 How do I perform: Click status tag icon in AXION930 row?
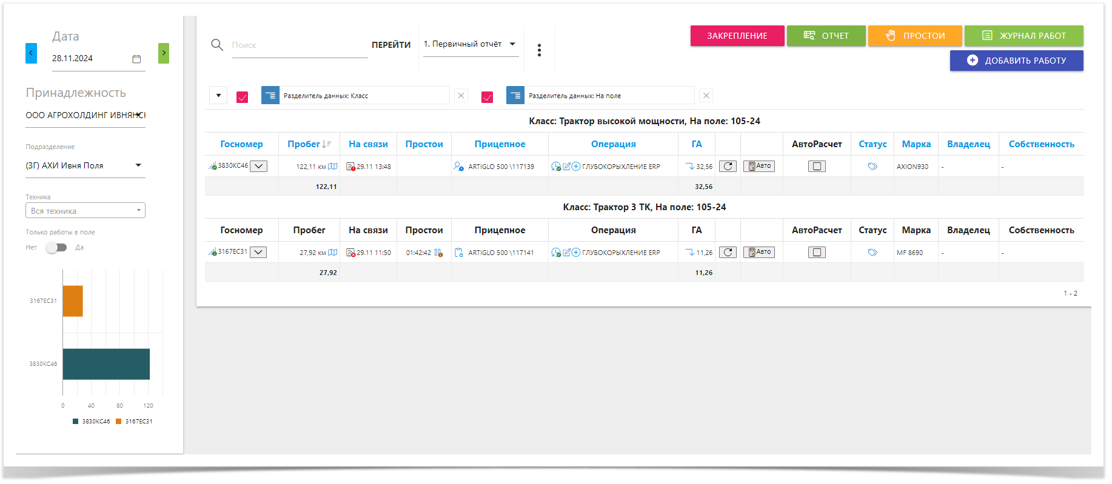(873, 167)
